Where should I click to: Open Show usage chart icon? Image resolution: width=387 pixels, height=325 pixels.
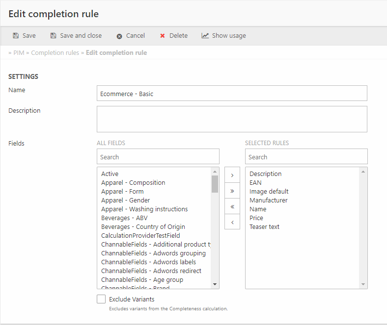coord(205,36)
